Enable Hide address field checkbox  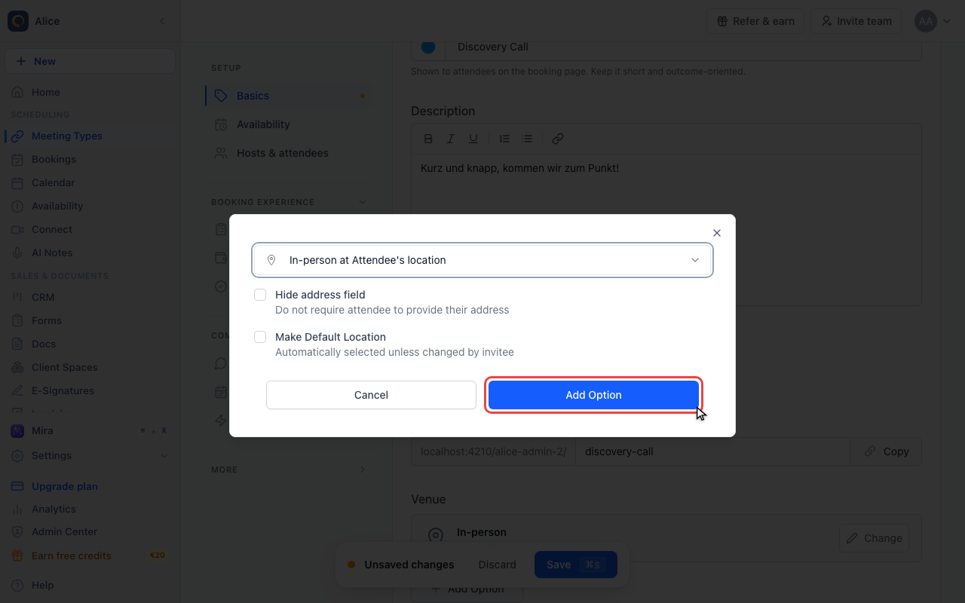[260, 295]
